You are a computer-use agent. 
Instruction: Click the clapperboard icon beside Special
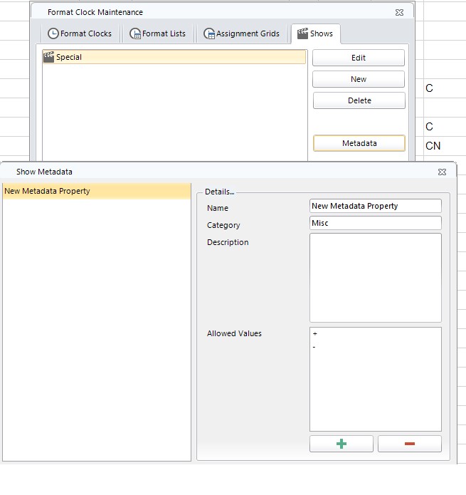tap(49, 57)
